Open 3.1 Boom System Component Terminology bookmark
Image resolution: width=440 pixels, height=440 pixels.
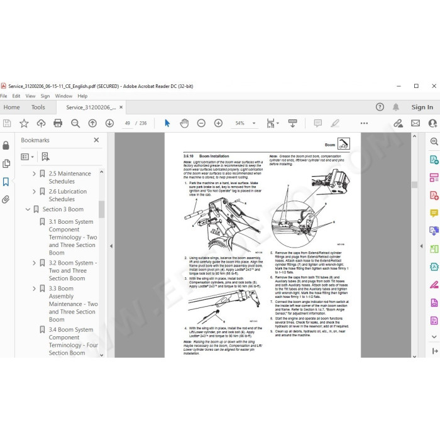(x=73, y=237)
